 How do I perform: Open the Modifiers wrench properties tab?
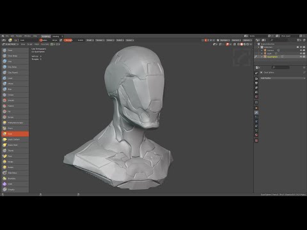[x=256, y=112]
